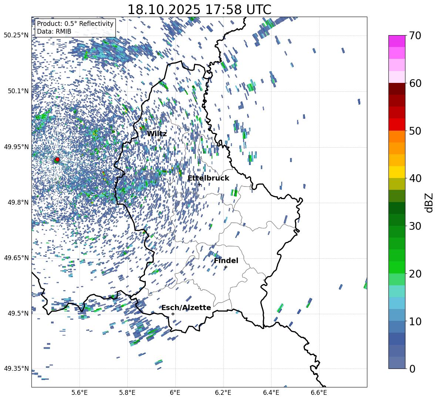Click the Esch/Alzette cross marker
Screen dimensions: 438x400
[173, 314]
